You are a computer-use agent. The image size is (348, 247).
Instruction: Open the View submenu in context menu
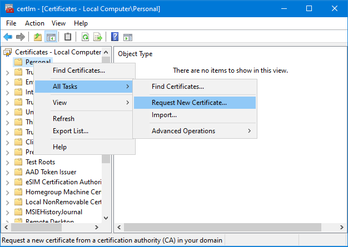click(x=84, y=103)
